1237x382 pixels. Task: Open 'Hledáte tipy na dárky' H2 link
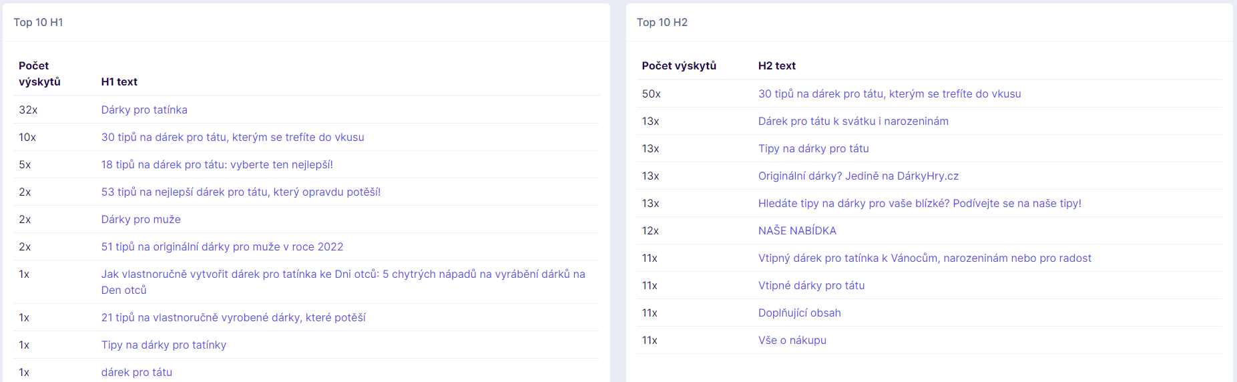pyautogui.click(x=919, y=203)
